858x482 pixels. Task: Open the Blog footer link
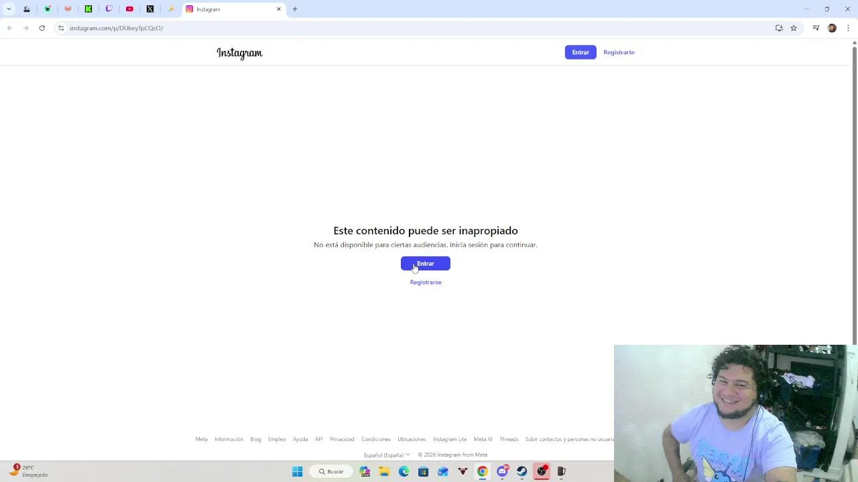click(x=255, y=439)
